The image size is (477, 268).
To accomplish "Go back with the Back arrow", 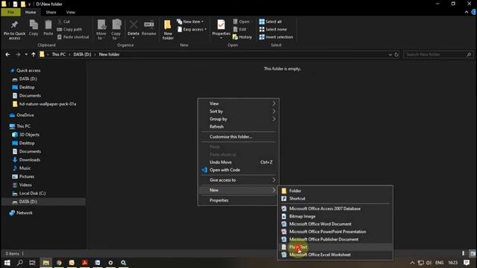I will coord(7,54).
